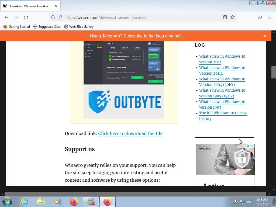Follow the Telegram blog channel link
The image size is (276, 207).
168,36
